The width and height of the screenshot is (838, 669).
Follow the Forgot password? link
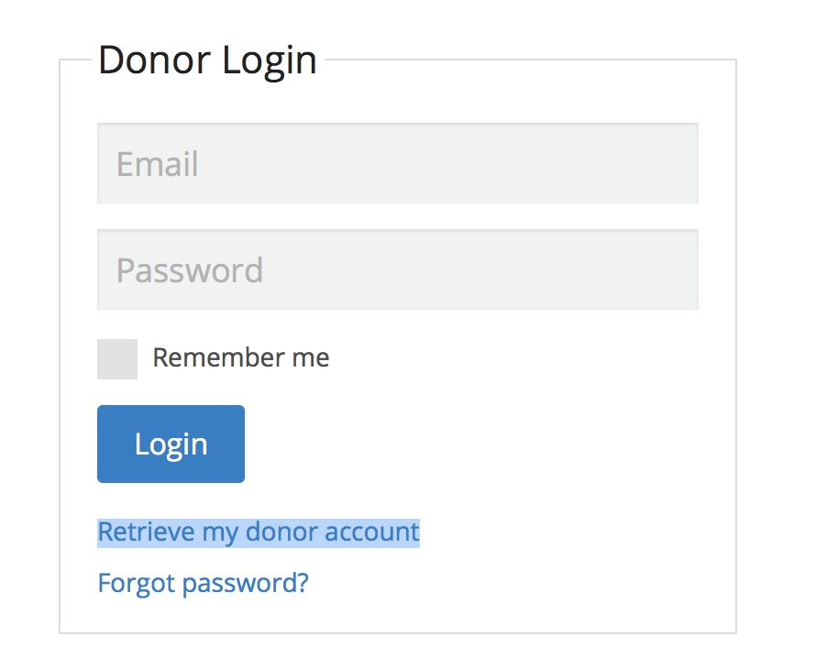(x=203, y=583)
